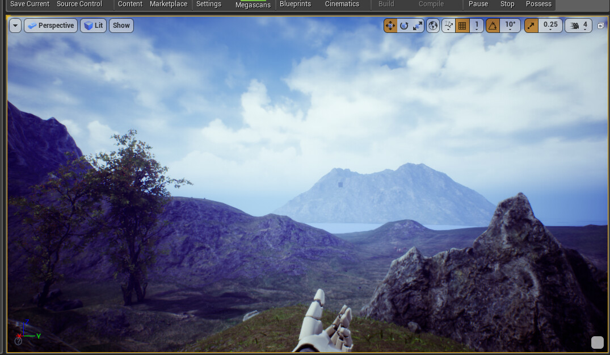Toggle grid snapping

462,26
